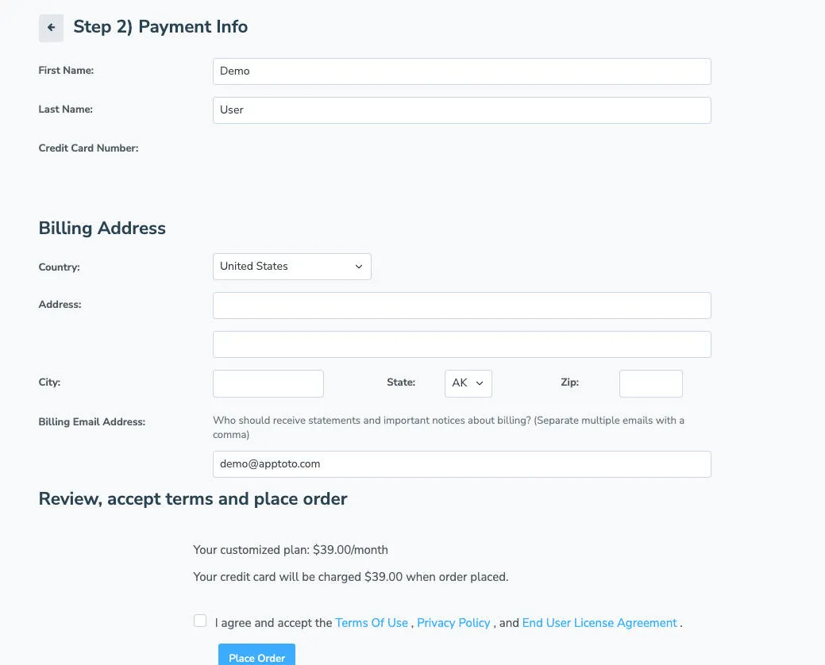Click the Review, accept terms heading

[x=192, y=498]
